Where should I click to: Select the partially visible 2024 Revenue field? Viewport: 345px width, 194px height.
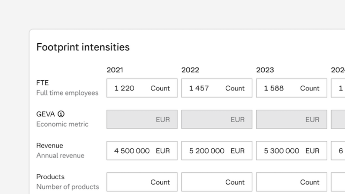point(338,151)
